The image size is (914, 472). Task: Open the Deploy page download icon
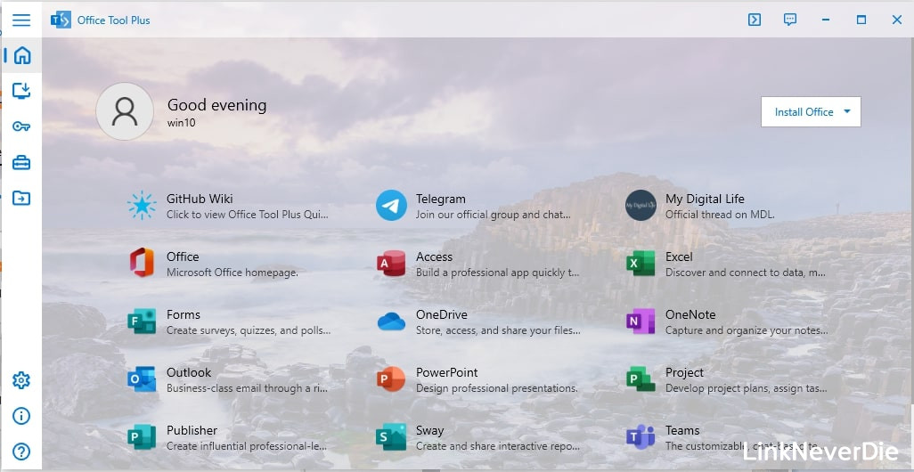click(x=21, y=90)
